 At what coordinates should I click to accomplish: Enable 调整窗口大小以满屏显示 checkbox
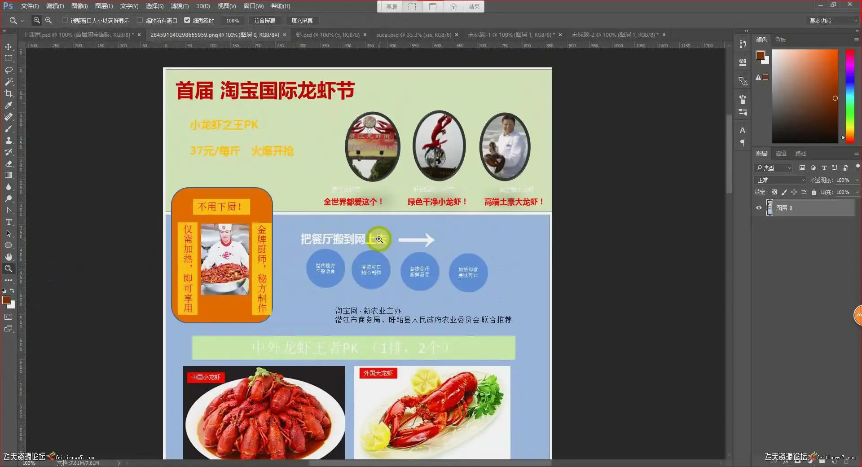point(65,20)
